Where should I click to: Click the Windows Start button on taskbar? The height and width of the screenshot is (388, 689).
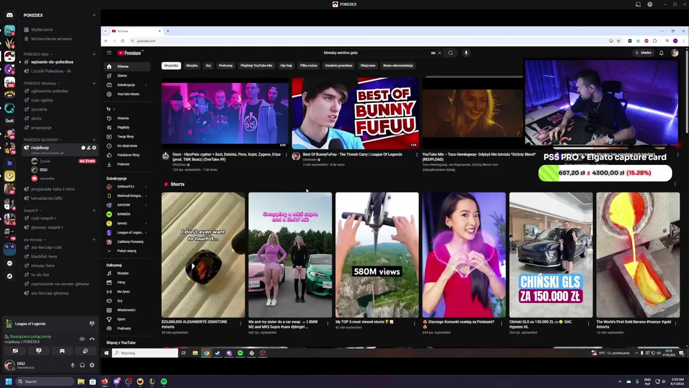[9, 382]
